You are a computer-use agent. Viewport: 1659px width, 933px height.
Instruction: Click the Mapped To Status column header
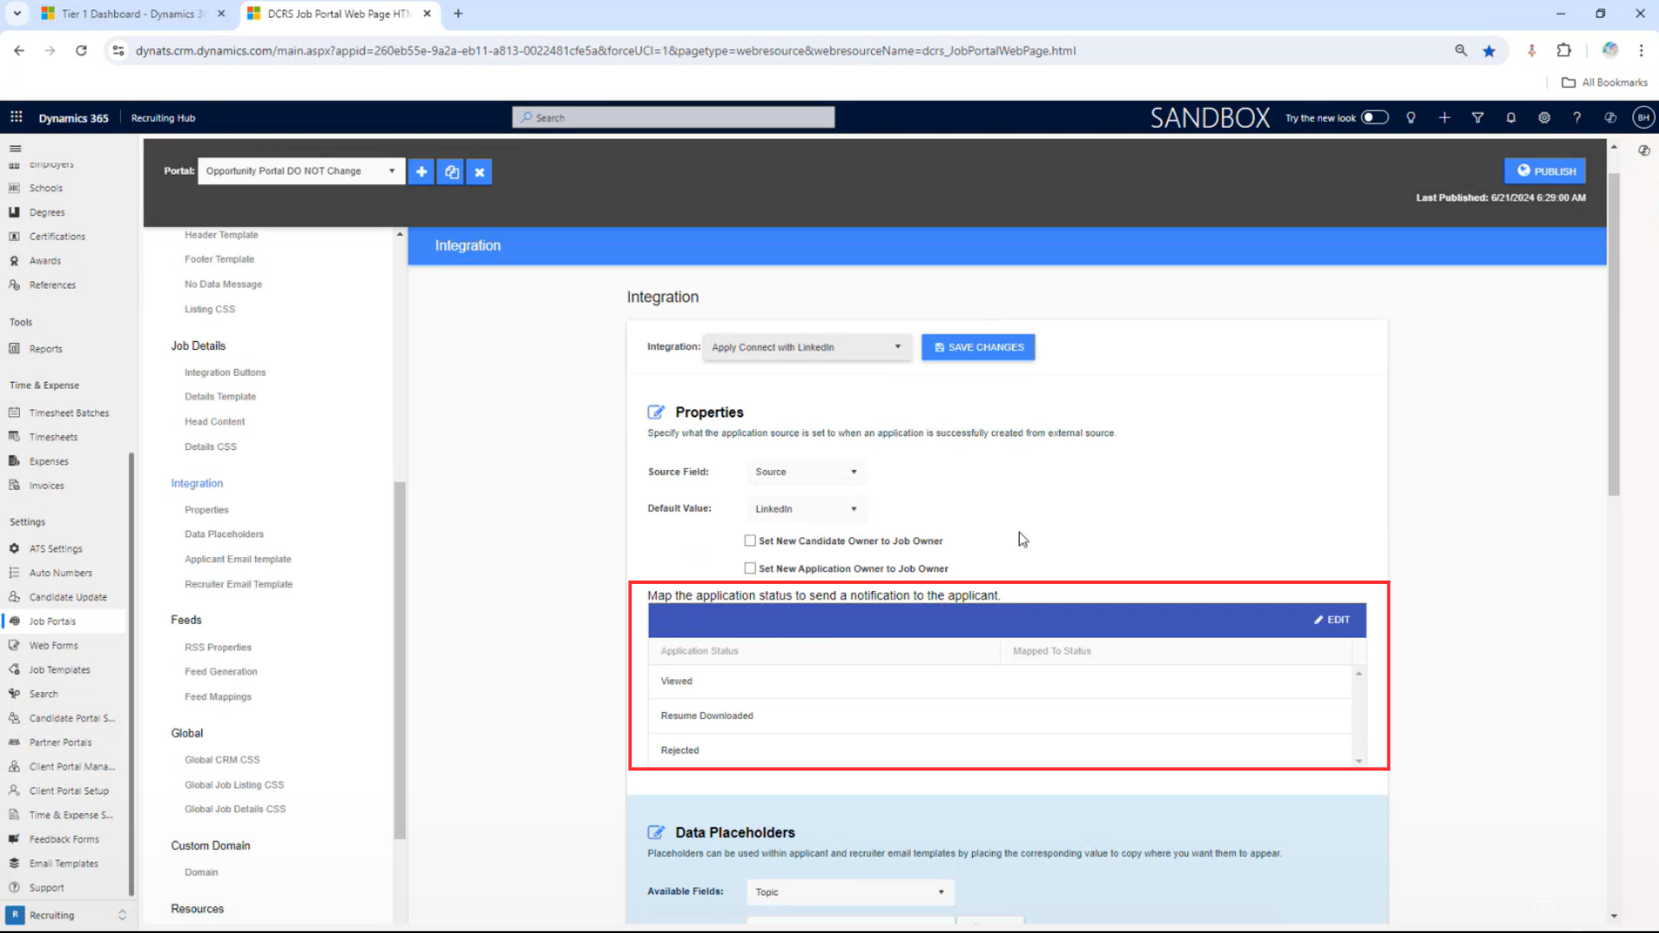click(1052, 651)
